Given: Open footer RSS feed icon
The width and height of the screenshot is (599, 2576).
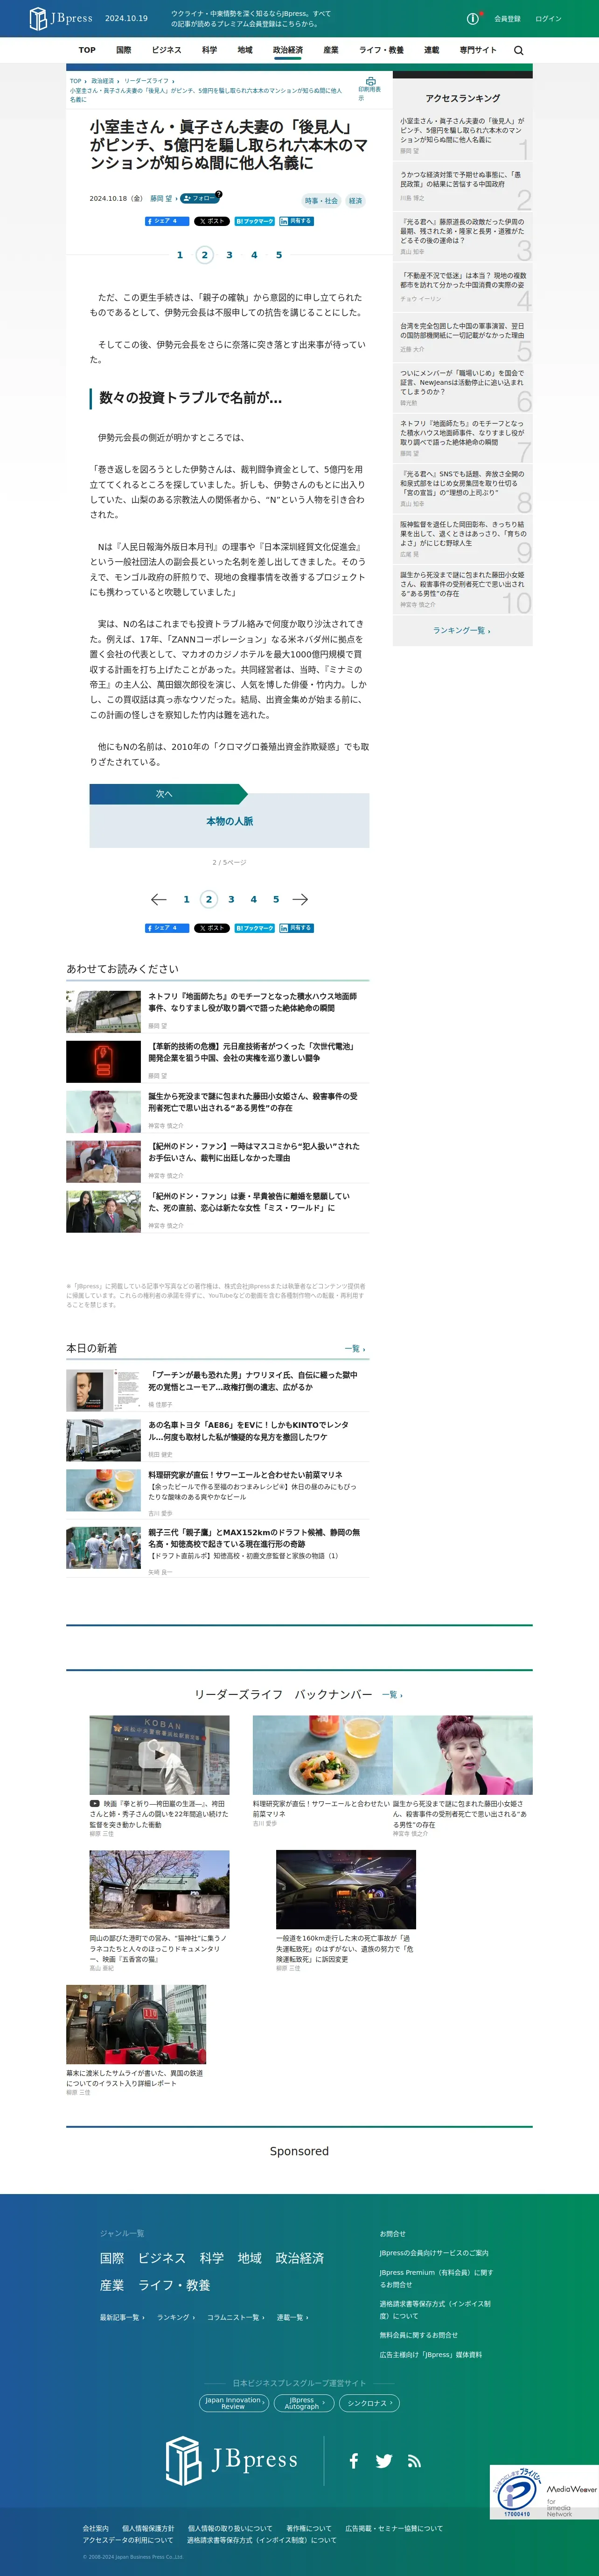Looking at the screenshot, I should [x=414, y=2461].
